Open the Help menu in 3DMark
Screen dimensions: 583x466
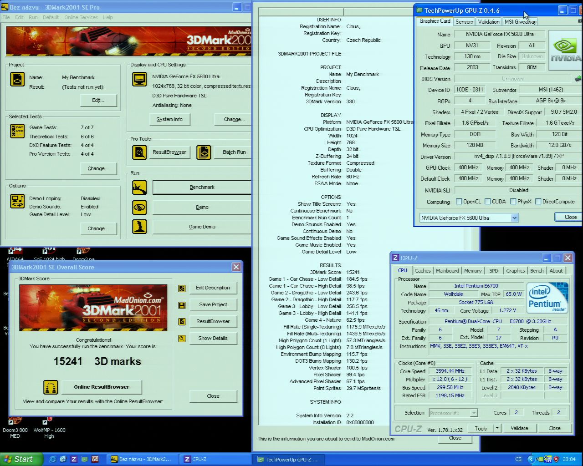pos(108,17)
